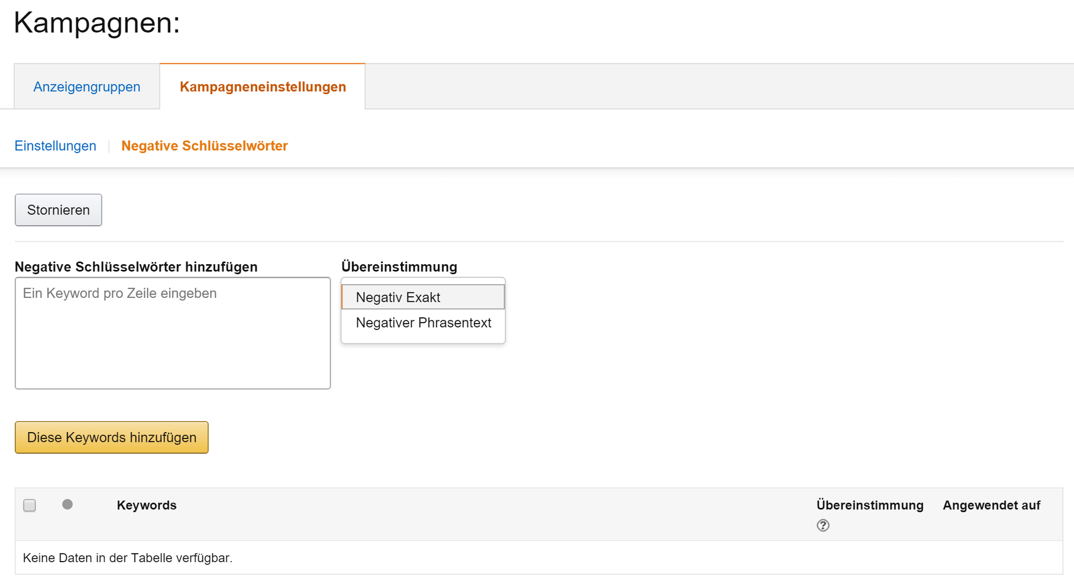This screenshot has width=1074, height=581.
Task: Focus the negative keywords text area
Action: 173,333
